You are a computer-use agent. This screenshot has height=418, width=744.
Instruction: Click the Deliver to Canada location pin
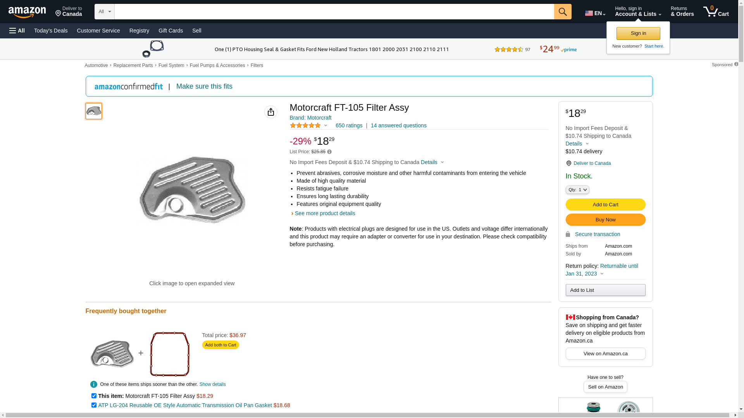coord(568,163)
